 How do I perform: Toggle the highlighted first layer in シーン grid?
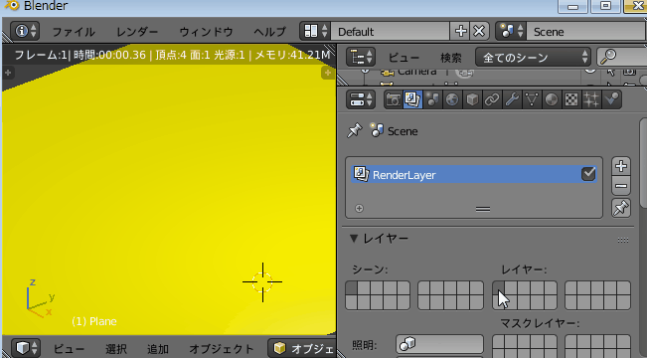(352, 287)
